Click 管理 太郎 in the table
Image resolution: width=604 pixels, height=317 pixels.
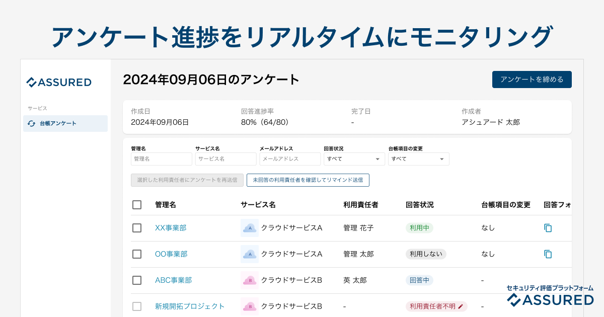point(358,254)
